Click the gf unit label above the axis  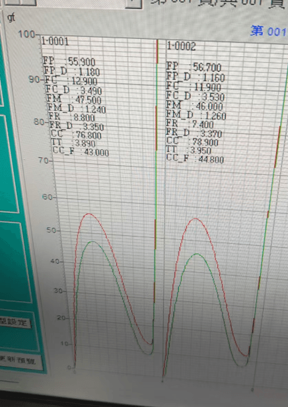[11, 18]
